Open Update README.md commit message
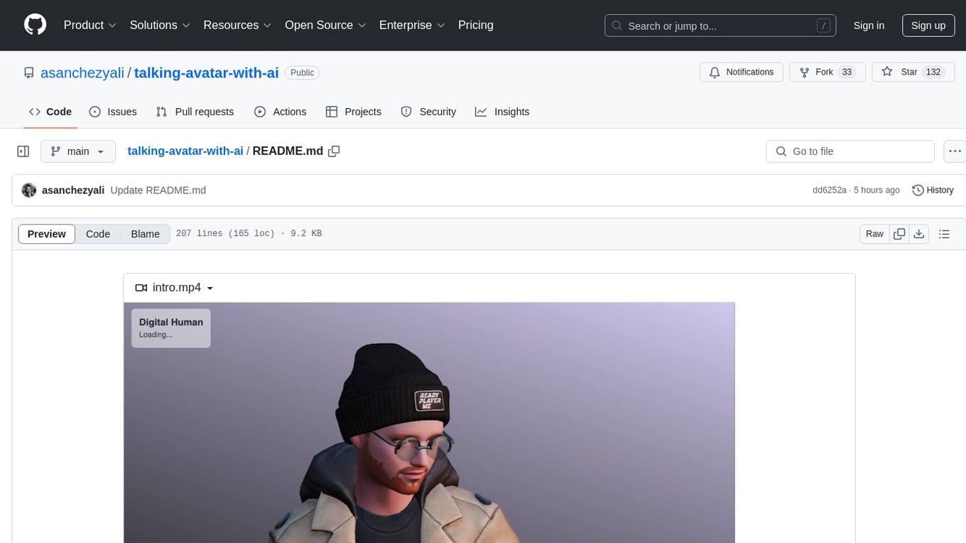The width and height of the screenshot is (966, 543). pyautogui.click(x=158, y=190)
